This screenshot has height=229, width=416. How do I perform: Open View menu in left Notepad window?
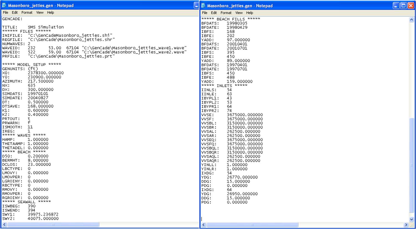pos(40,12)
